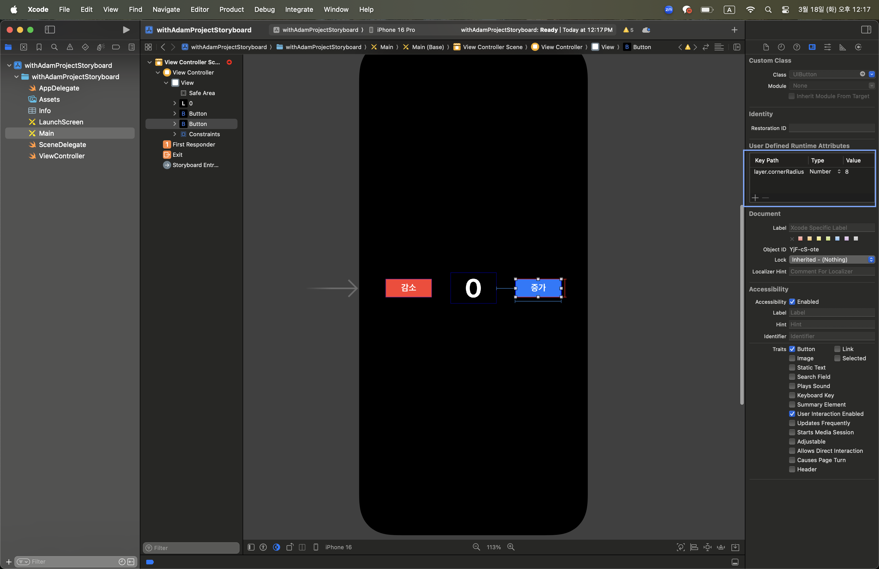The image size is (879, 569).
Task: Open the Find menu
Action: (x=135, y=10)
